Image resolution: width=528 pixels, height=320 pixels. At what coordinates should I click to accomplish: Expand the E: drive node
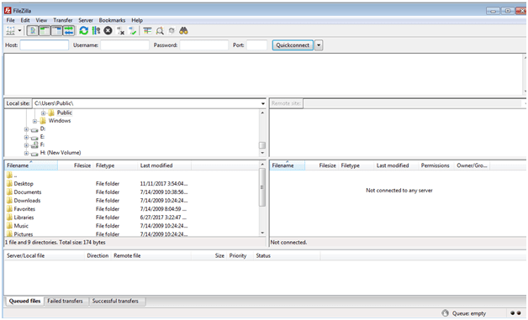[x=26, y=137]
